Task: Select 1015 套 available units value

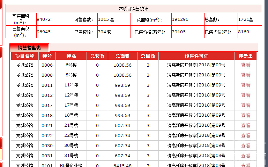Action: coord(106,19)
